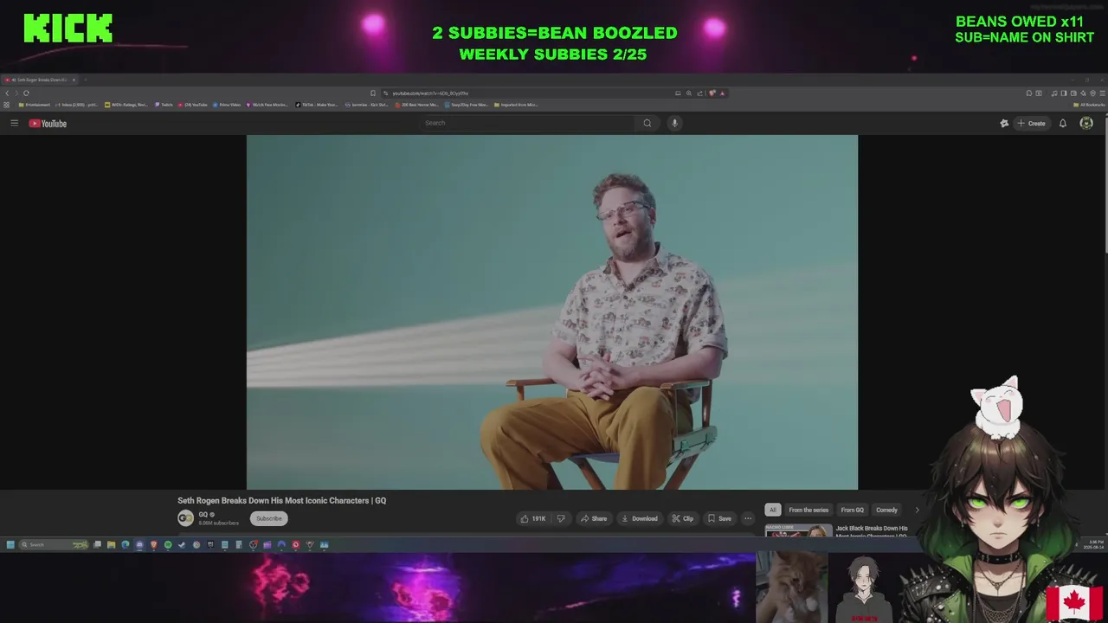Share the Seth Rogen video
Viewport: 1108px width, 623px height.
(x=594, y=518)
